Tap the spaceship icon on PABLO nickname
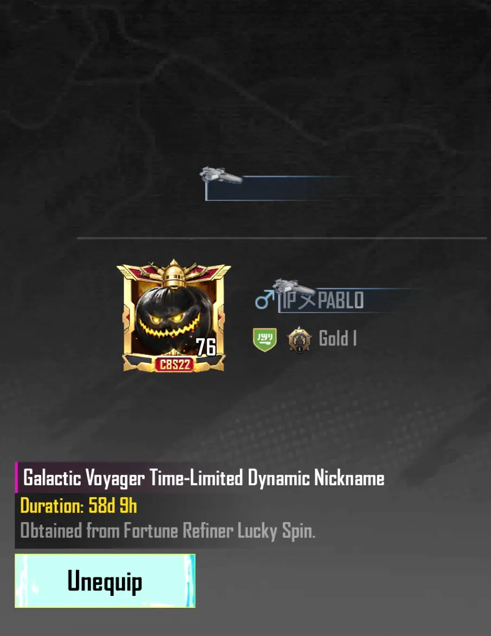This screenshot has height=636, width=491. [293, 287]
